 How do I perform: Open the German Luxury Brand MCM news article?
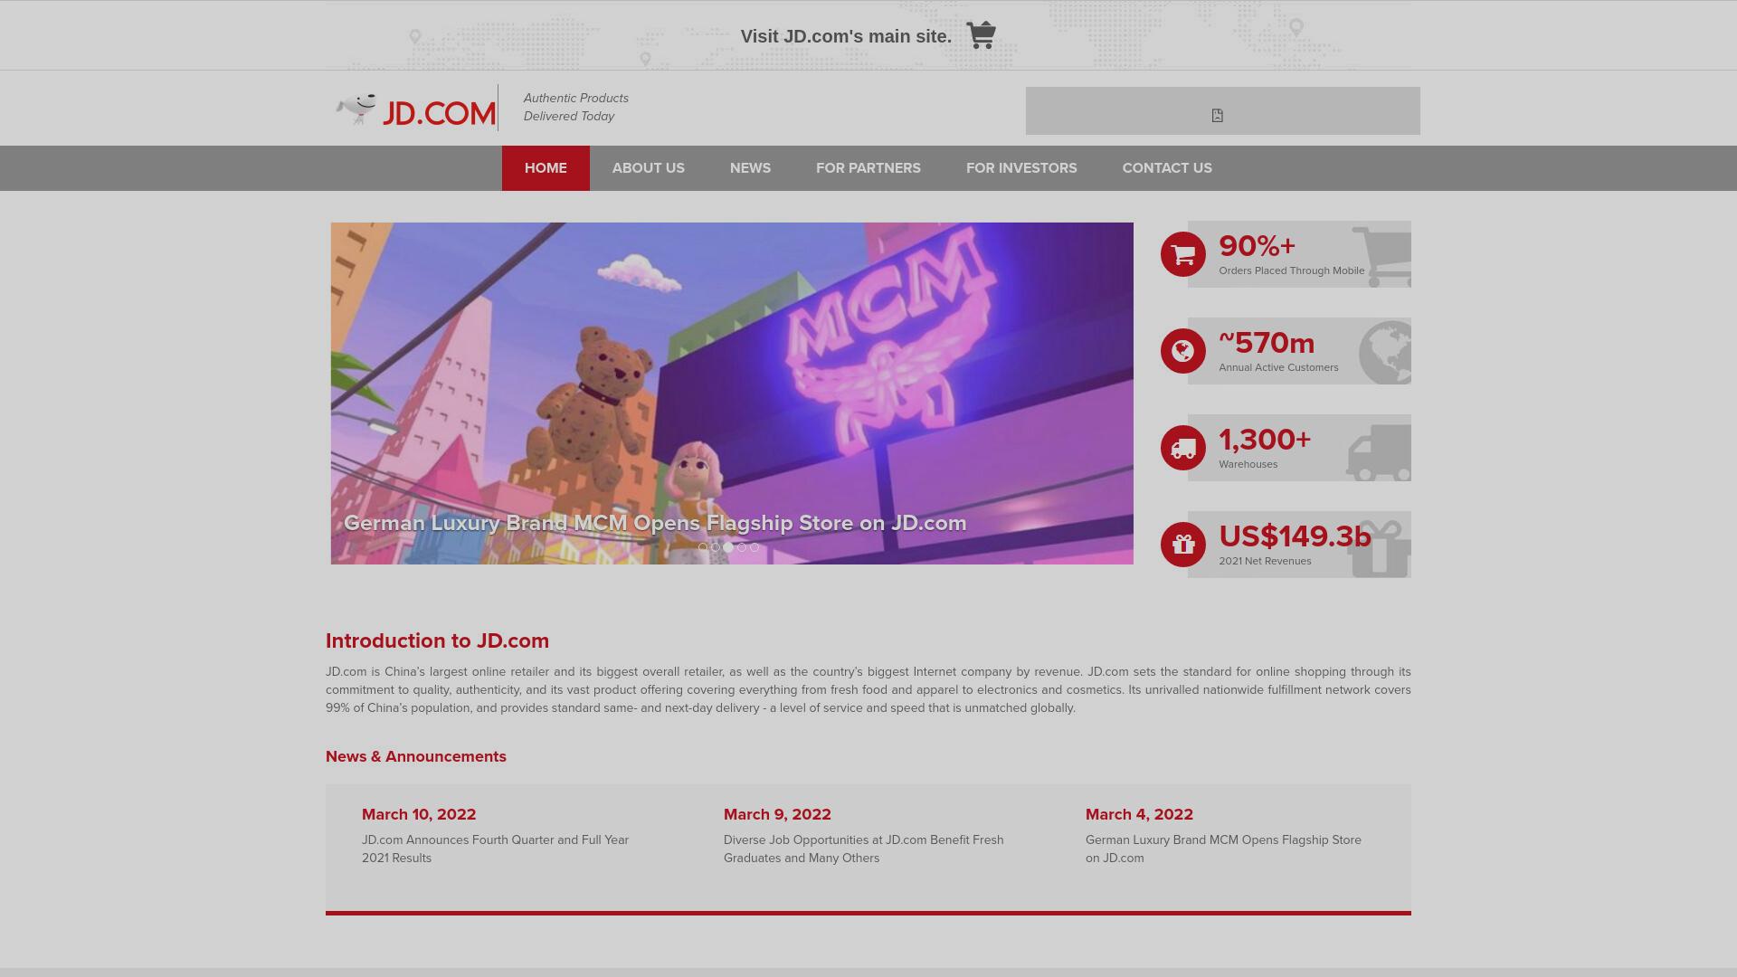pos(1223,849)
